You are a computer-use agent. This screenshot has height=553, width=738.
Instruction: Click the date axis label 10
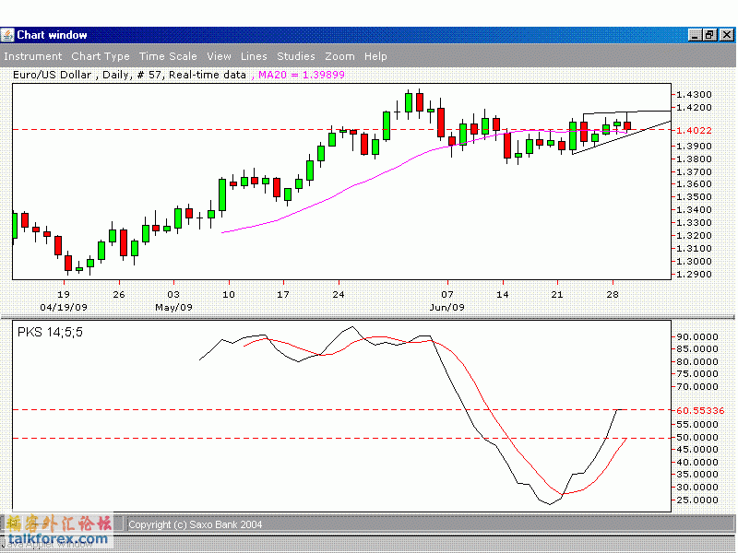point(228,294)
